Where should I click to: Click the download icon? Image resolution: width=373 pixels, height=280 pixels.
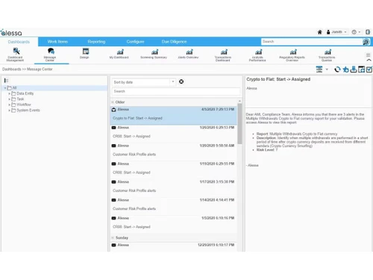354,69
